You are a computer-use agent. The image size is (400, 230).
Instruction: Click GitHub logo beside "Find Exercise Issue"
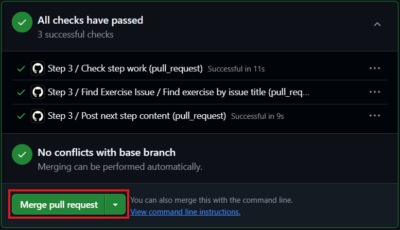point(38,92)
